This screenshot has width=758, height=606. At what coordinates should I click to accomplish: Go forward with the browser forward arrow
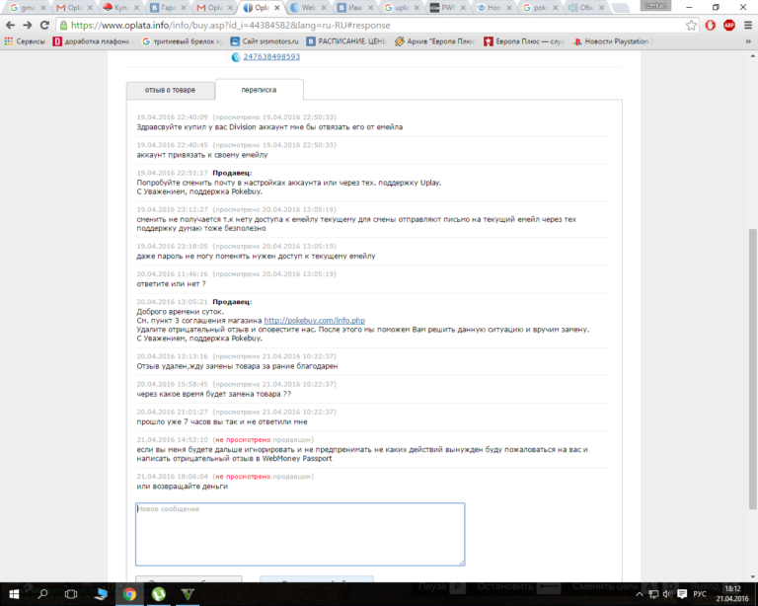tap(28, 25)
